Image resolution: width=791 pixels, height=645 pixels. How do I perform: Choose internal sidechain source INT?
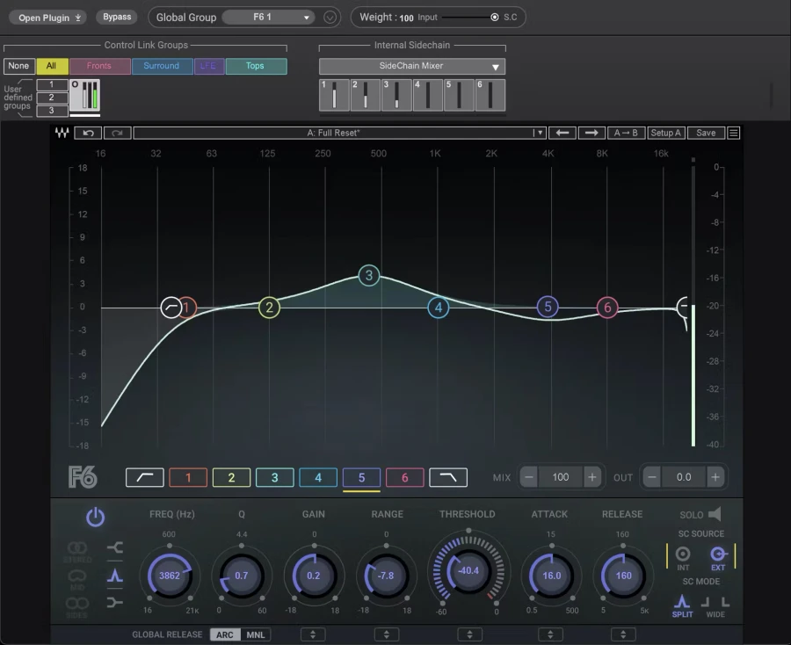pos(683,558)
